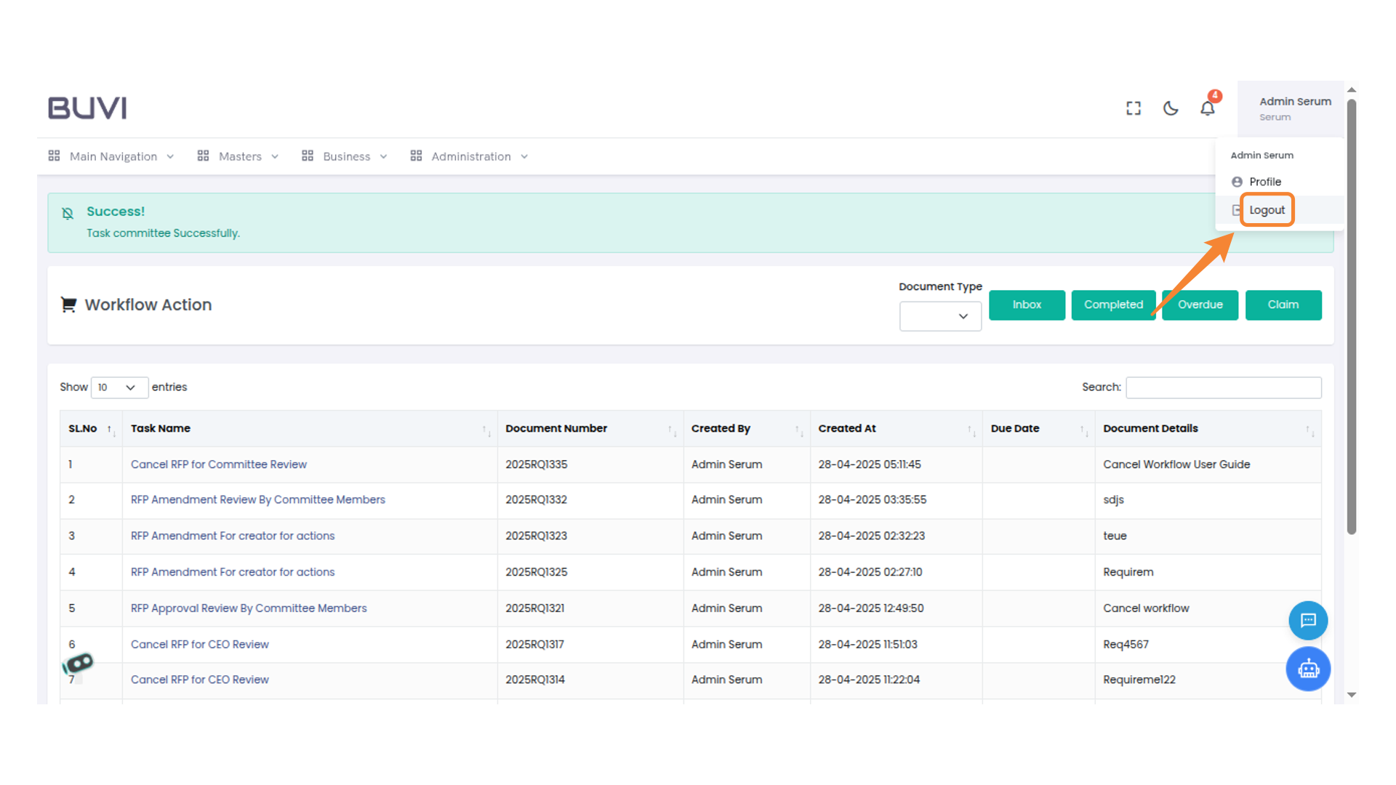Image resolution: width=1396 pixels, height=785 pixels.
Task: Click the Workflow Action cart icon
Action: 68,305
